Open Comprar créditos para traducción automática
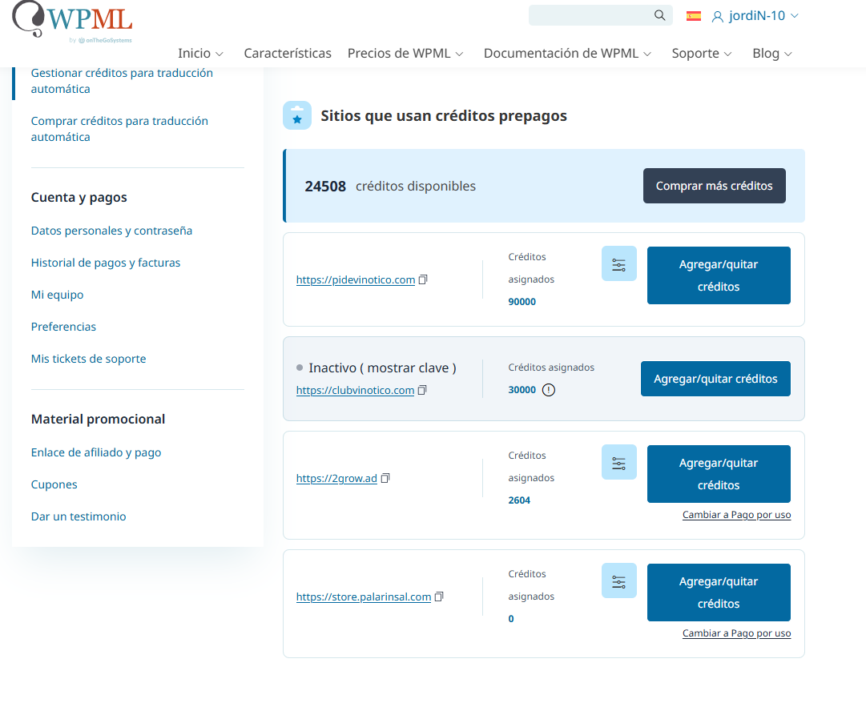The width and height of the screenshot is (866, 715). (x=119, y=129)
